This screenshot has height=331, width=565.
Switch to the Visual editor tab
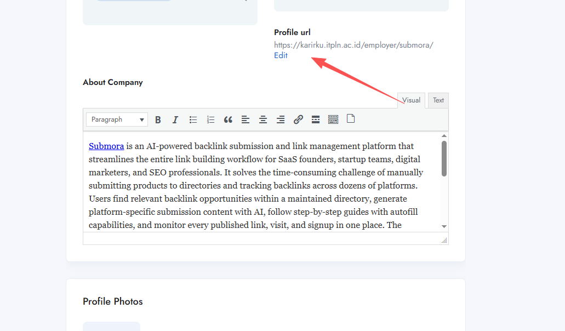(411, 100)
